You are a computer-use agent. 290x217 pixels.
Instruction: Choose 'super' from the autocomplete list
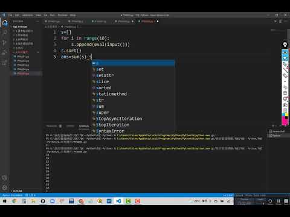[x=134, y=113]
